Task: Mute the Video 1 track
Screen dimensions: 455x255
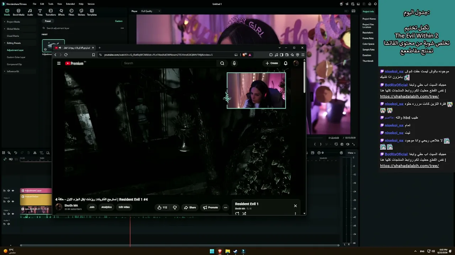Action: point(9,214)
